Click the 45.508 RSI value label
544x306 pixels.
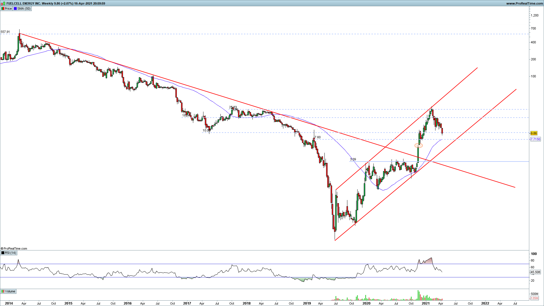535,272
